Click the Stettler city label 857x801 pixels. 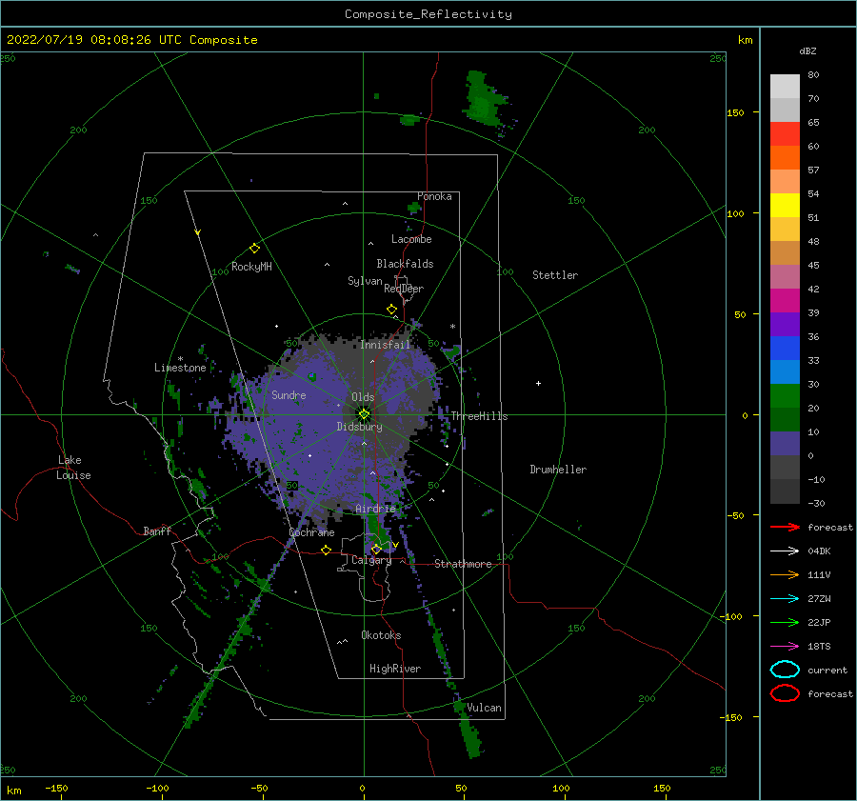point(555,275)
